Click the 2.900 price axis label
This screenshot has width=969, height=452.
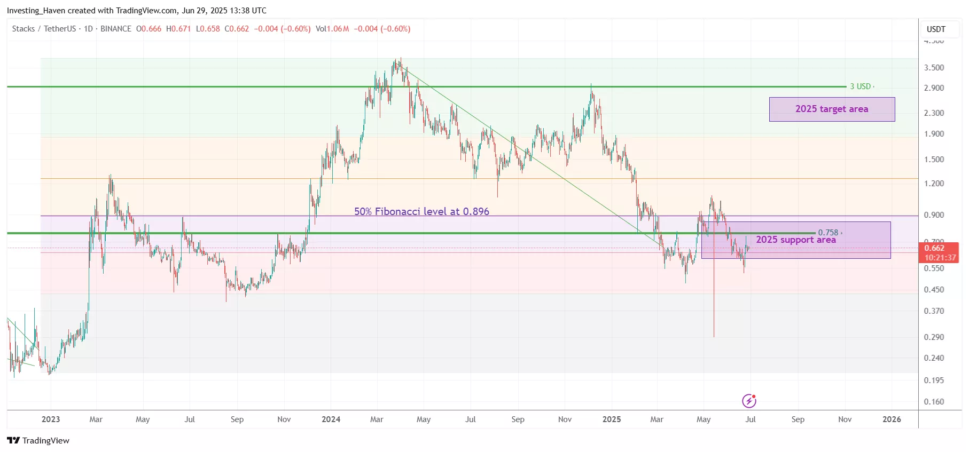click(934, 88)
